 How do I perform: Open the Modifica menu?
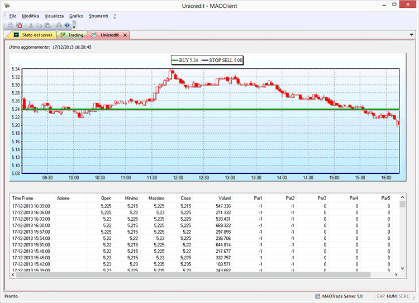pyautogui.click(x=31, y=16)
